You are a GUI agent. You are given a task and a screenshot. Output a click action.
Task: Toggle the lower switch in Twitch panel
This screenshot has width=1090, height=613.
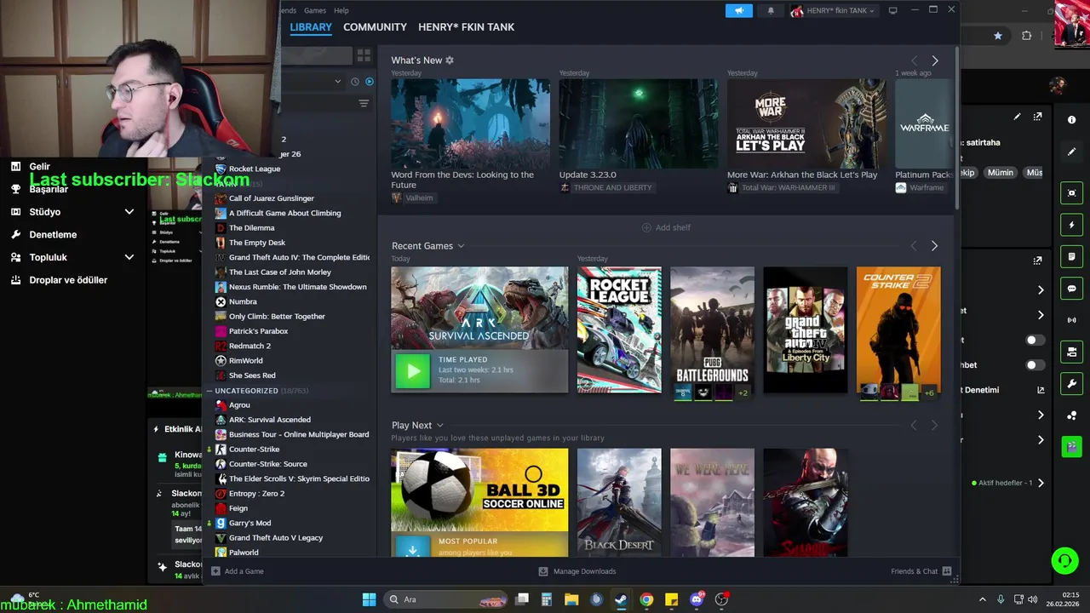[x=1035, y=365]
